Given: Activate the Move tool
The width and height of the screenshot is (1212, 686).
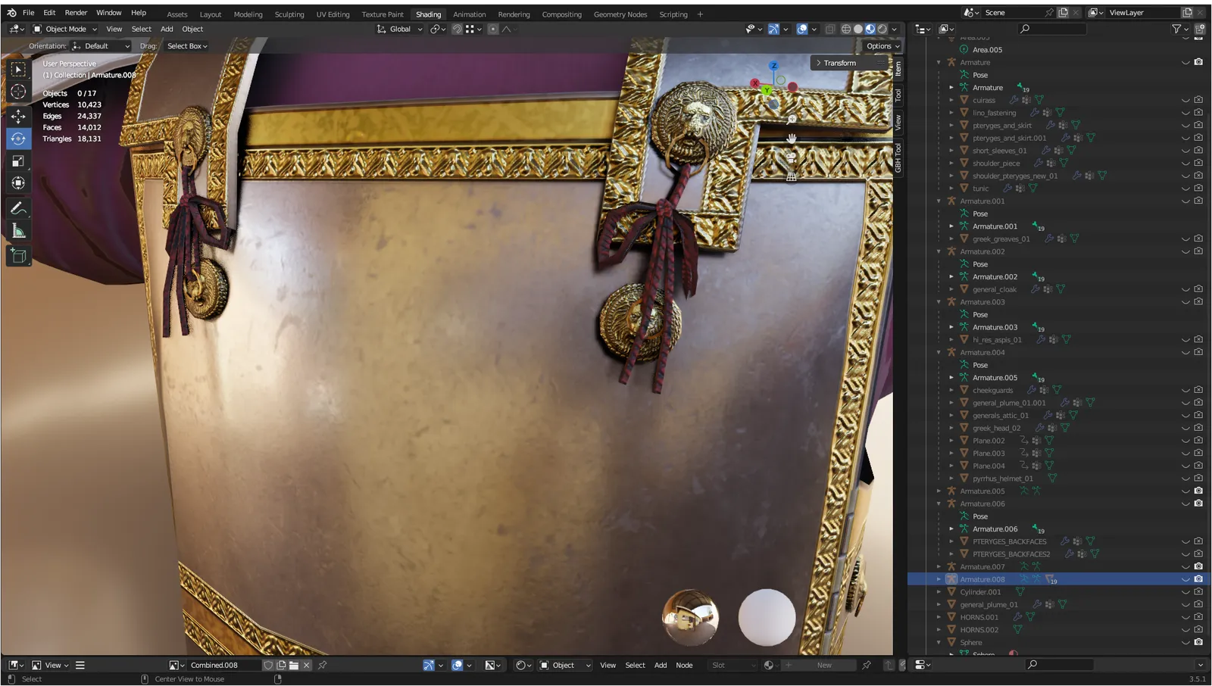Looking at the screenshot, I should (18, 116).
